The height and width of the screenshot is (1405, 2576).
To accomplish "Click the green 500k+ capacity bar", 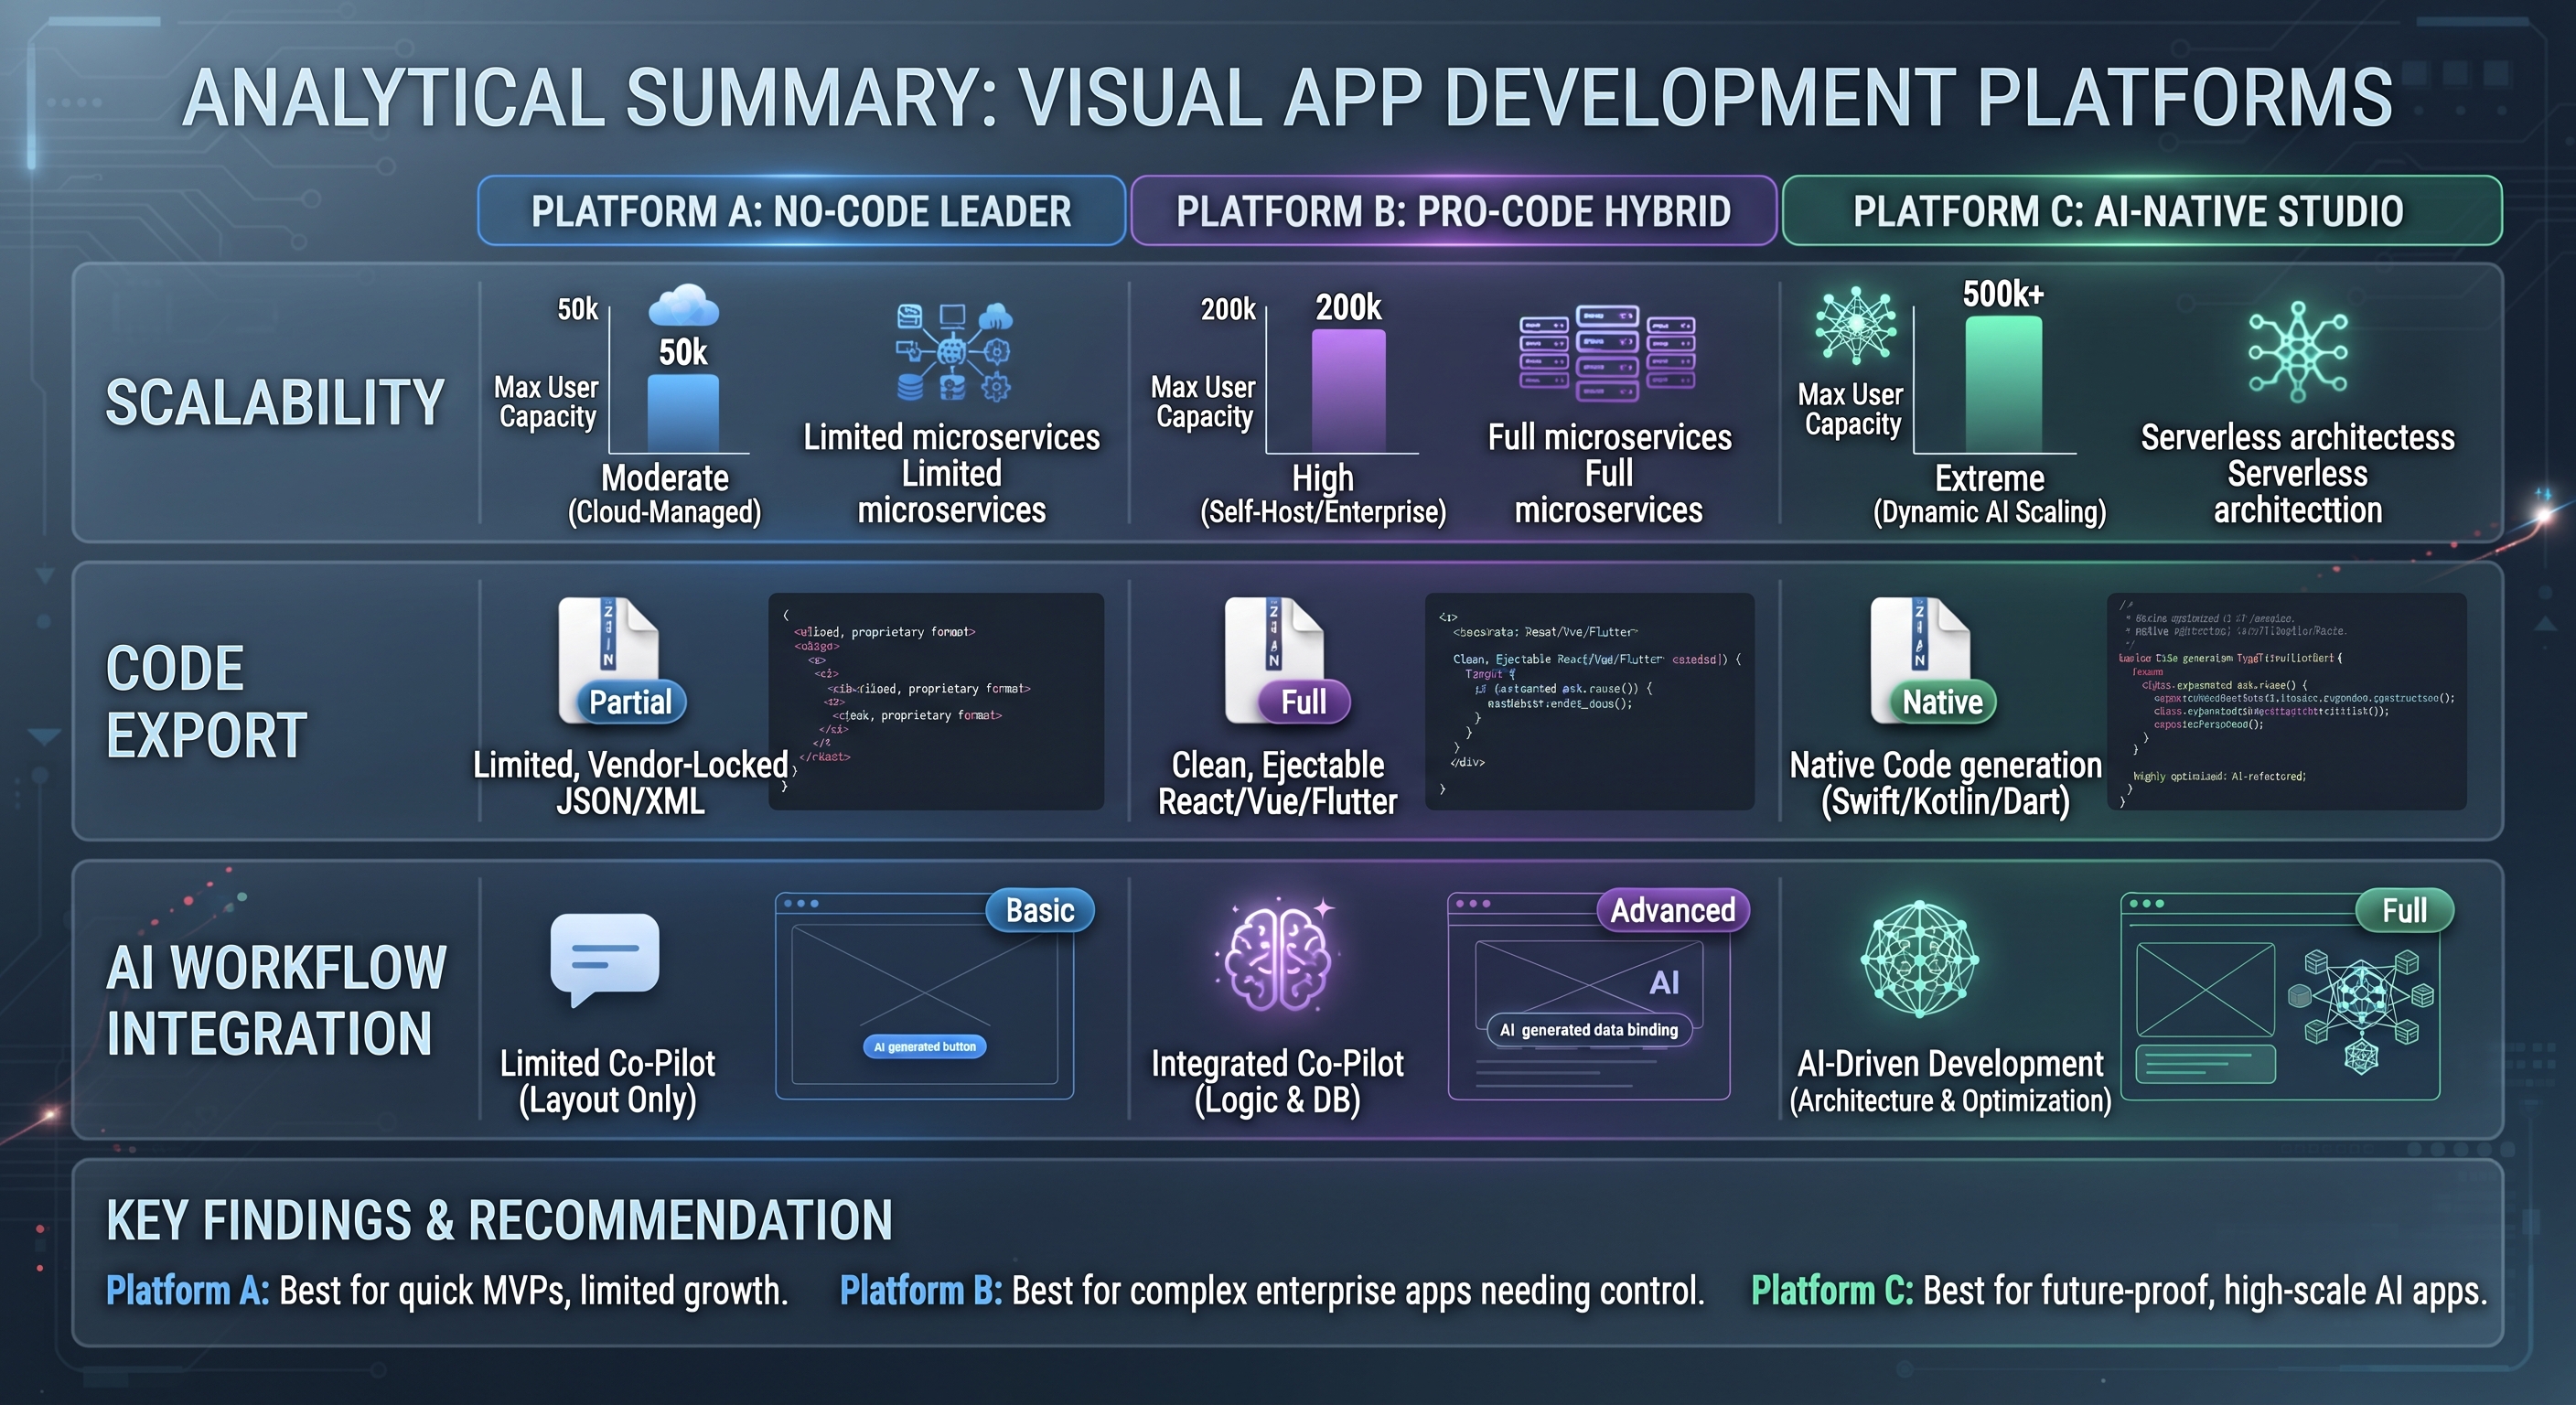I will 2003,384.
